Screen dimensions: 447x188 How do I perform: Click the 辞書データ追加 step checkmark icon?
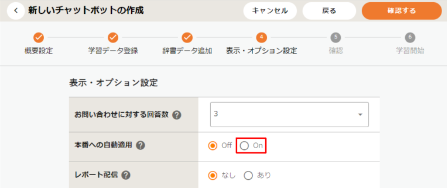(x=187, y=38)
